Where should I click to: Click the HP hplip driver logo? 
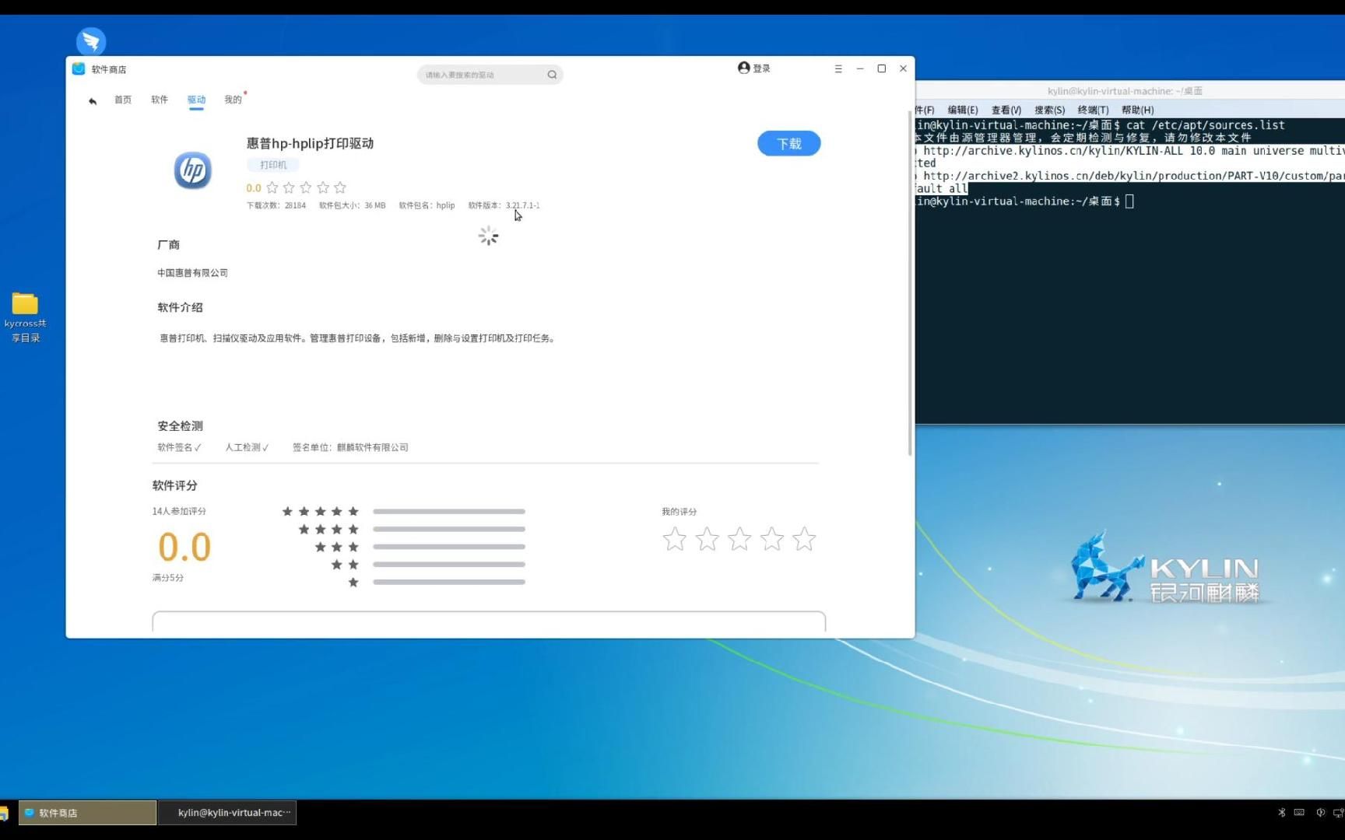(x=193, y=170)
